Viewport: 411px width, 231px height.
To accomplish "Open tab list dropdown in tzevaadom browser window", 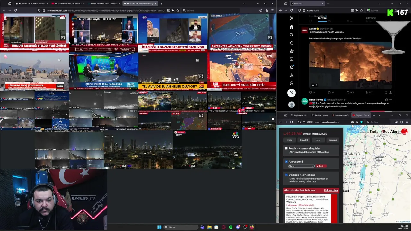I will pos(379,115).
